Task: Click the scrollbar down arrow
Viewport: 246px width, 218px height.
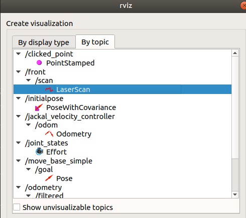Action: click(235, 194)
